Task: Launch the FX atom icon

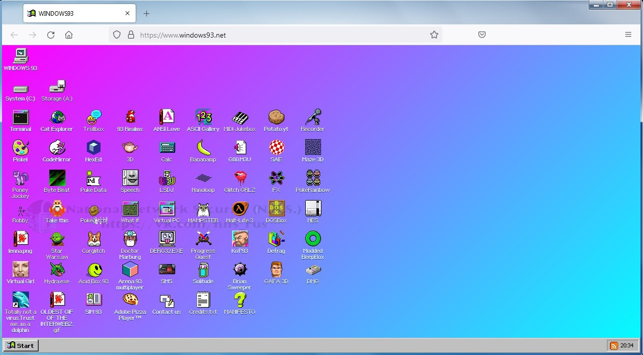Action: [276, 178]
